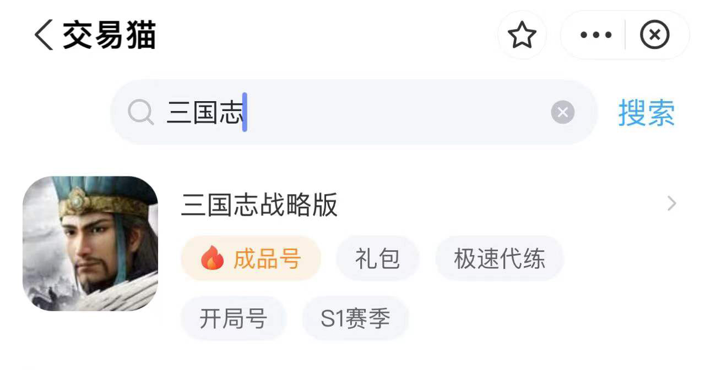Viewport: 705px width, 370px height.
Task: Tap the 开局号 tag
Action: (x=234, y=318)
